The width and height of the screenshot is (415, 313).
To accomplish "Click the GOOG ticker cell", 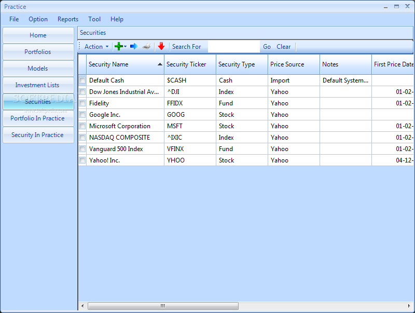I will [190, 114].
